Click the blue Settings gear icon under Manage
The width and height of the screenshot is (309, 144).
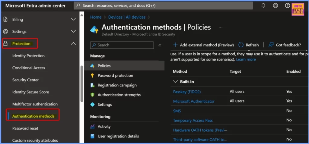pos(92,105)
